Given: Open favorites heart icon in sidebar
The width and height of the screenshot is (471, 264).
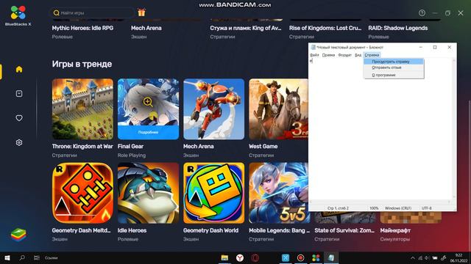Looking at the screenshot, I should [19, 118].
